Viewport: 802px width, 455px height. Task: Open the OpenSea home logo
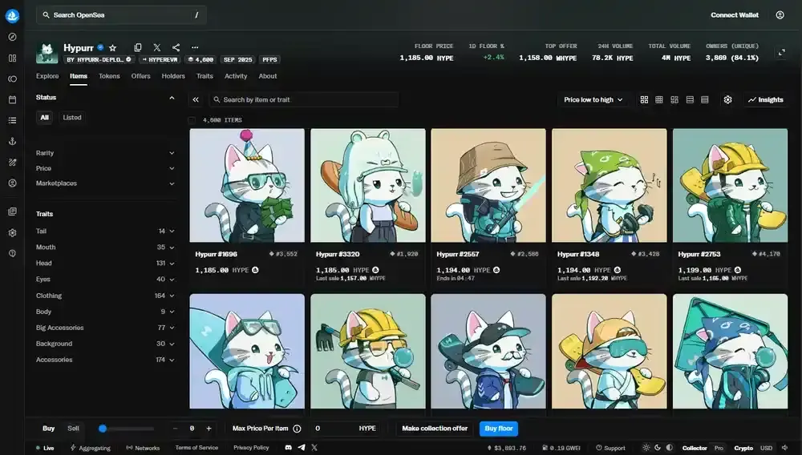coord(12,15)
